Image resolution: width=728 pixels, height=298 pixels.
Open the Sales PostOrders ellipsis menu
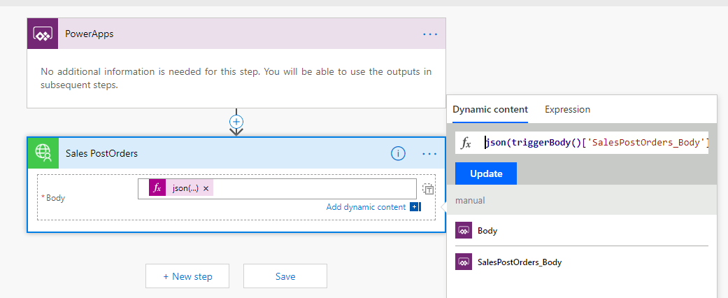(x=430, y=154)
